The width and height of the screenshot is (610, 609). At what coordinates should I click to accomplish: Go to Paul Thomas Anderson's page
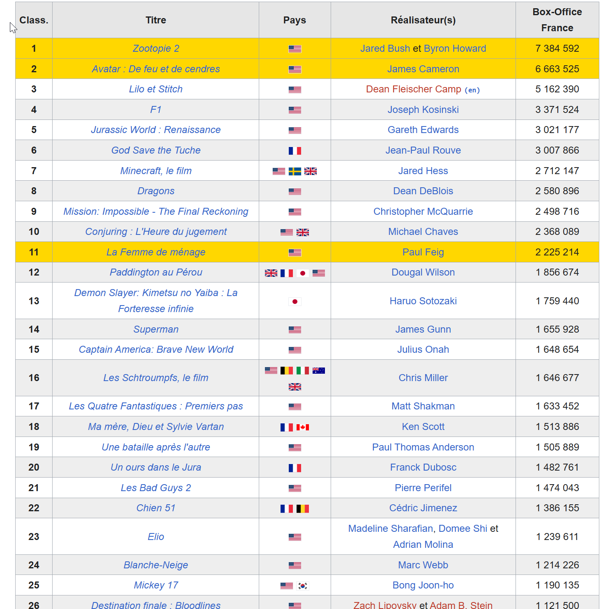[x=423, y=447]
